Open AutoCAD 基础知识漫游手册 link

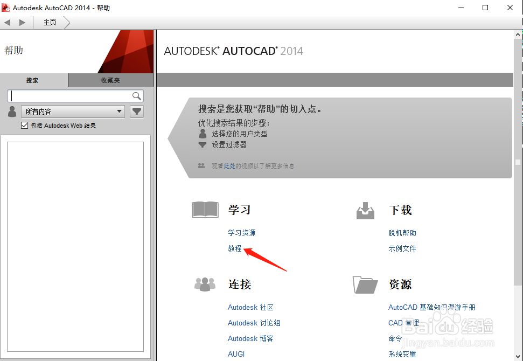[431, 307]
